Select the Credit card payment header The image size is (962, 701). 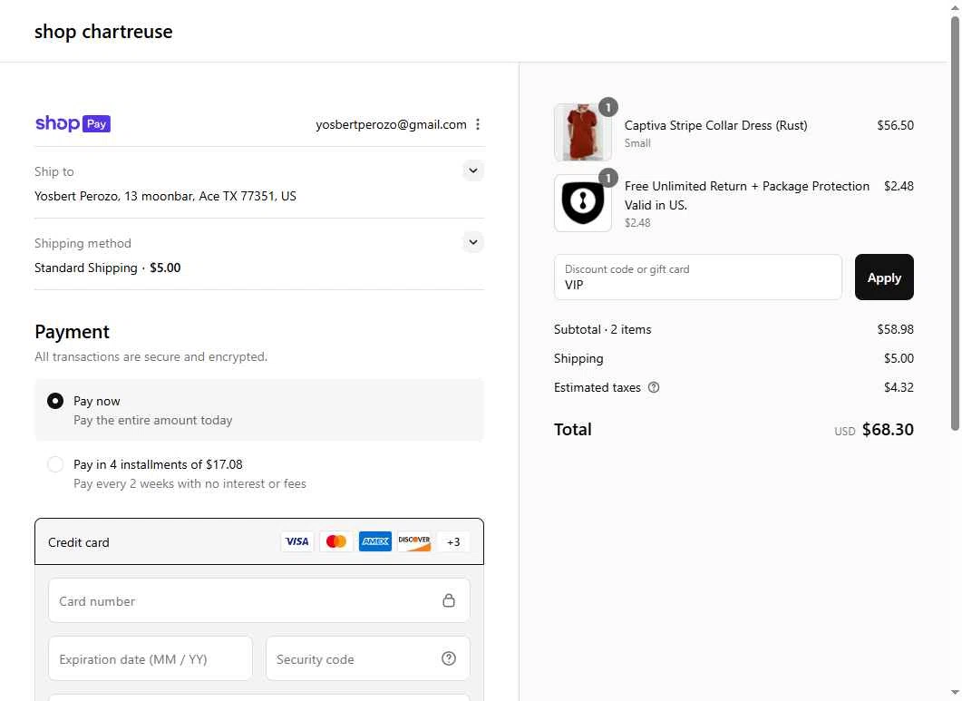259,541
